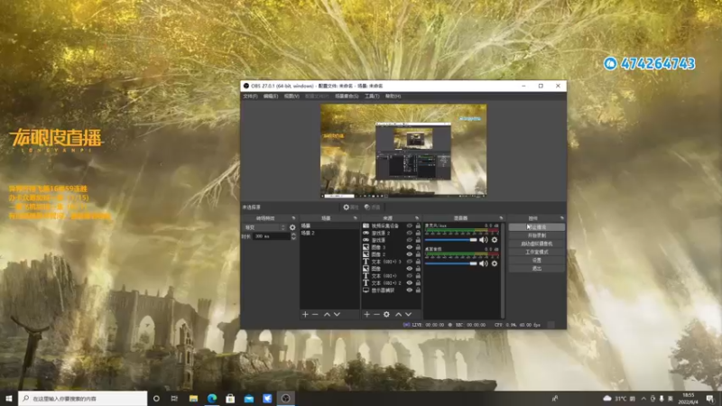Mute 麦克风/Aux with its speaker icon

[x=484, y=240]
